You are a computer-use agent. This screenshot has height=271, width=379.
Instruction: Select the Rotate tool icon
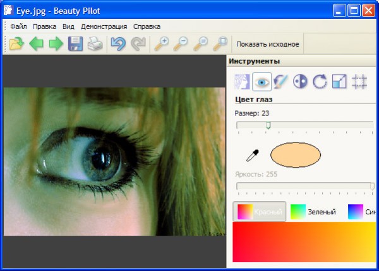click(x=320, y=81)
